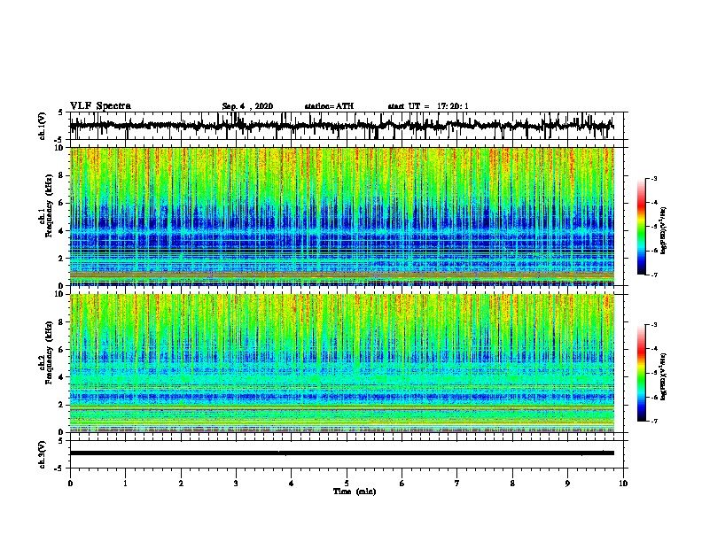
Task: Click the "-7" tick on the ch.1 colorbar
Action: pos(654,275)
